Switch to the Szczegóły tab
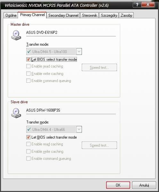The width and height of the screenshot is (159, 192). [109, 15]
